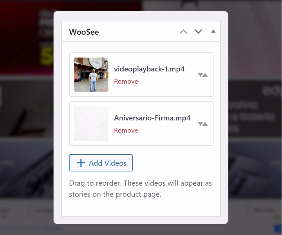Click the WooSee panel move-down chevron
Viewport: 282px width, 235px height.
click(198, 32)
